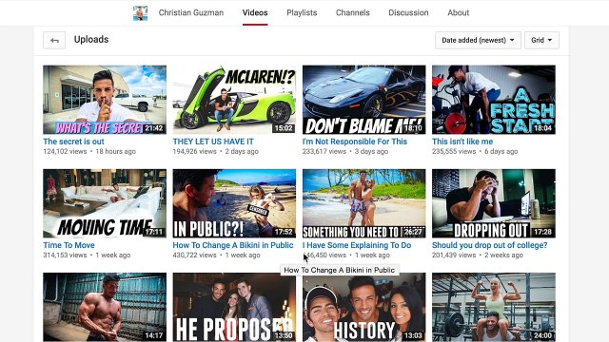Click the back arrow button beside Uploads
The height and width of the screenshot is (342, 609).
coord(54,40)
